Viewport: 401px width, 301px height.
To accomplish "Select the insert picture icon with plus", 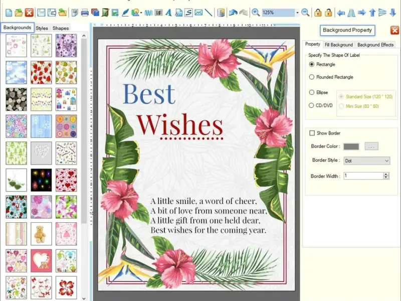I will (115, 12).
